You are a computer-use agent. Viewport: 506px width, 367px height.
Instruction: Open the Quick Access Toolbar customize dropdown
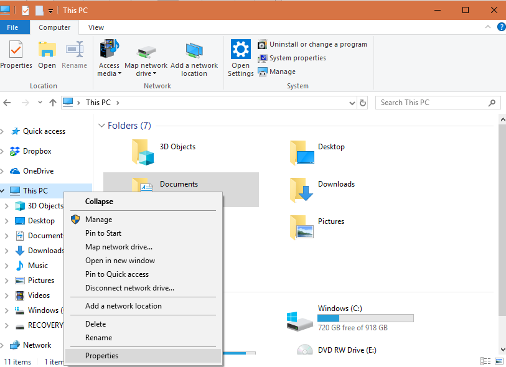[50, 11]
